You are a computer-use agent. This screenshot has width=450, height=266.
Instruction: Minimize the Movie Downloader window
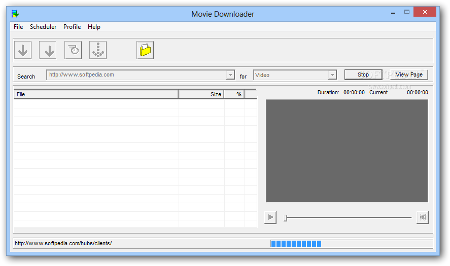pos(393,12)
